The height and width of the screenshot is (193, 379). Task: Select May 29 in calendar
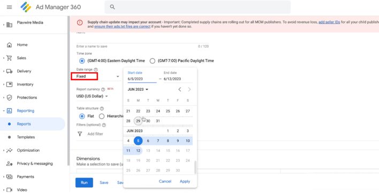[x=138, y=121]
